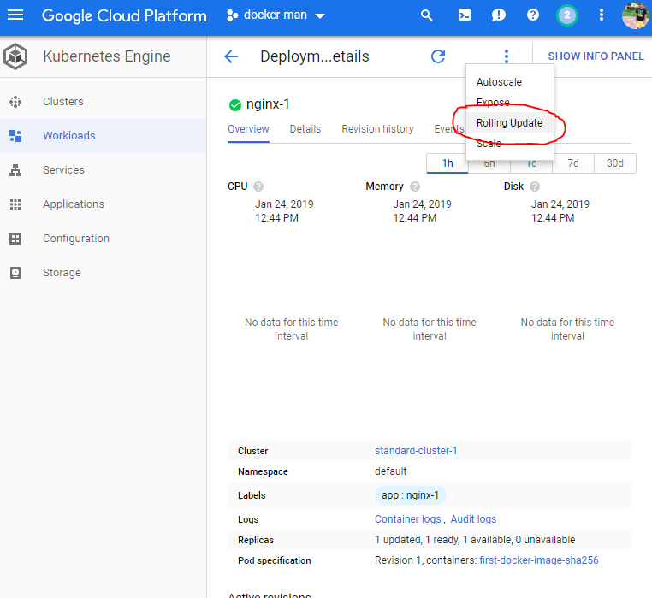The width and height of the screenshot is (652, 598).
Task: Click the CPU help tooltip icon
Action: coord(258,187)
